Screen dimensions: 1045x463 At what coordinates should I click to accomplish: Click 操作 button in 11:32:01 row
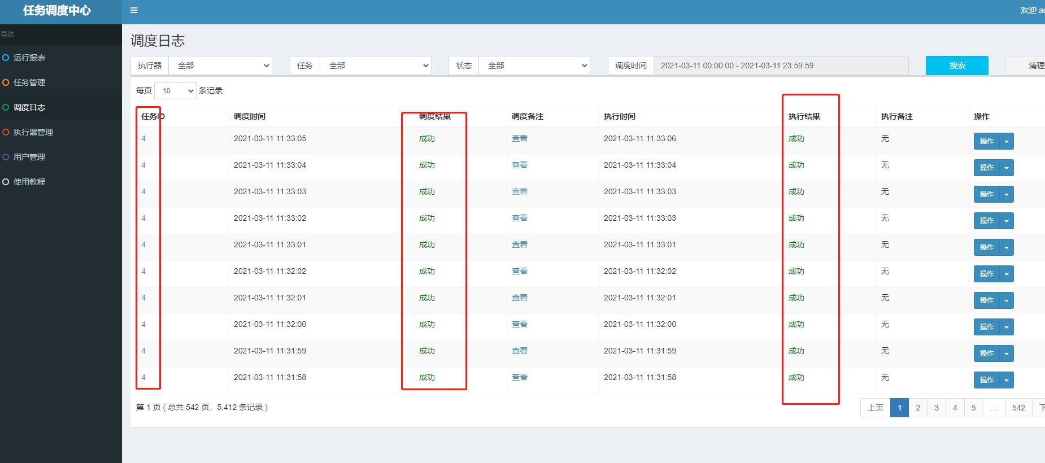pos(986,300)
